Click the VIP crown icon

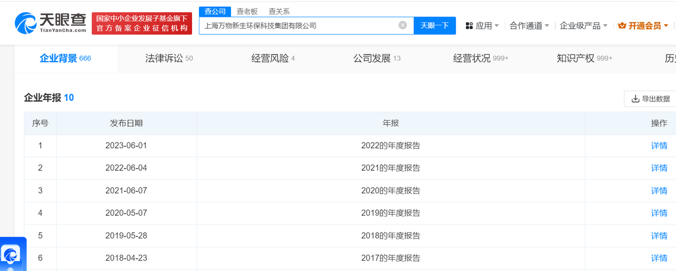pos(622,26)
